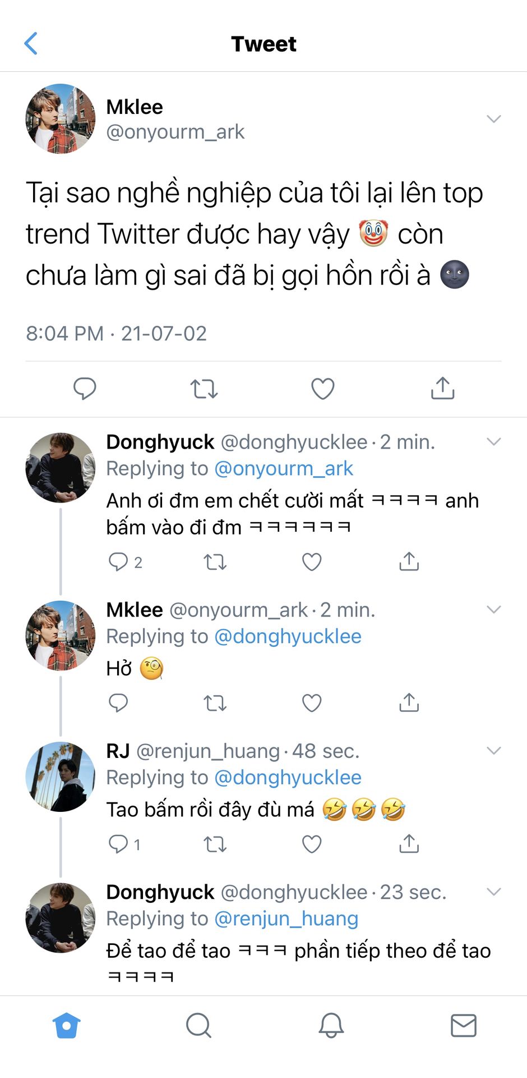Like the main tweet by Mklee
Viewport: 527px width, 1078px height.
(x=322, y=389)
